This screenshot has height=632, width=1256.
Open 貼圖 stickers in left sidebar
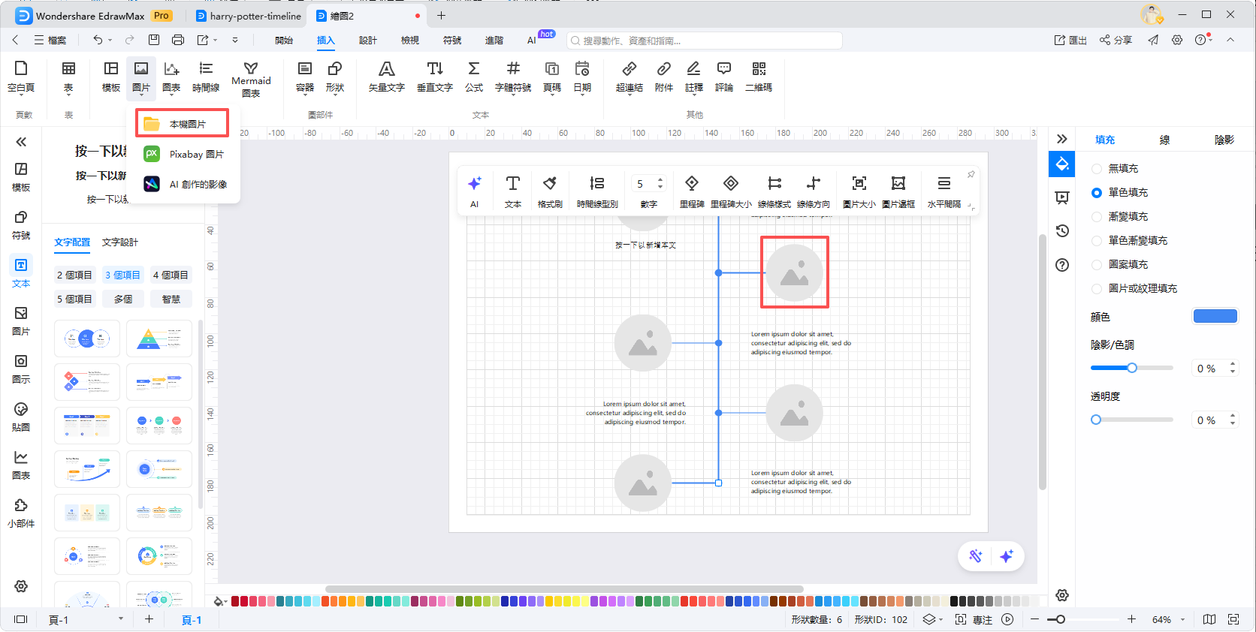point(21,417)
